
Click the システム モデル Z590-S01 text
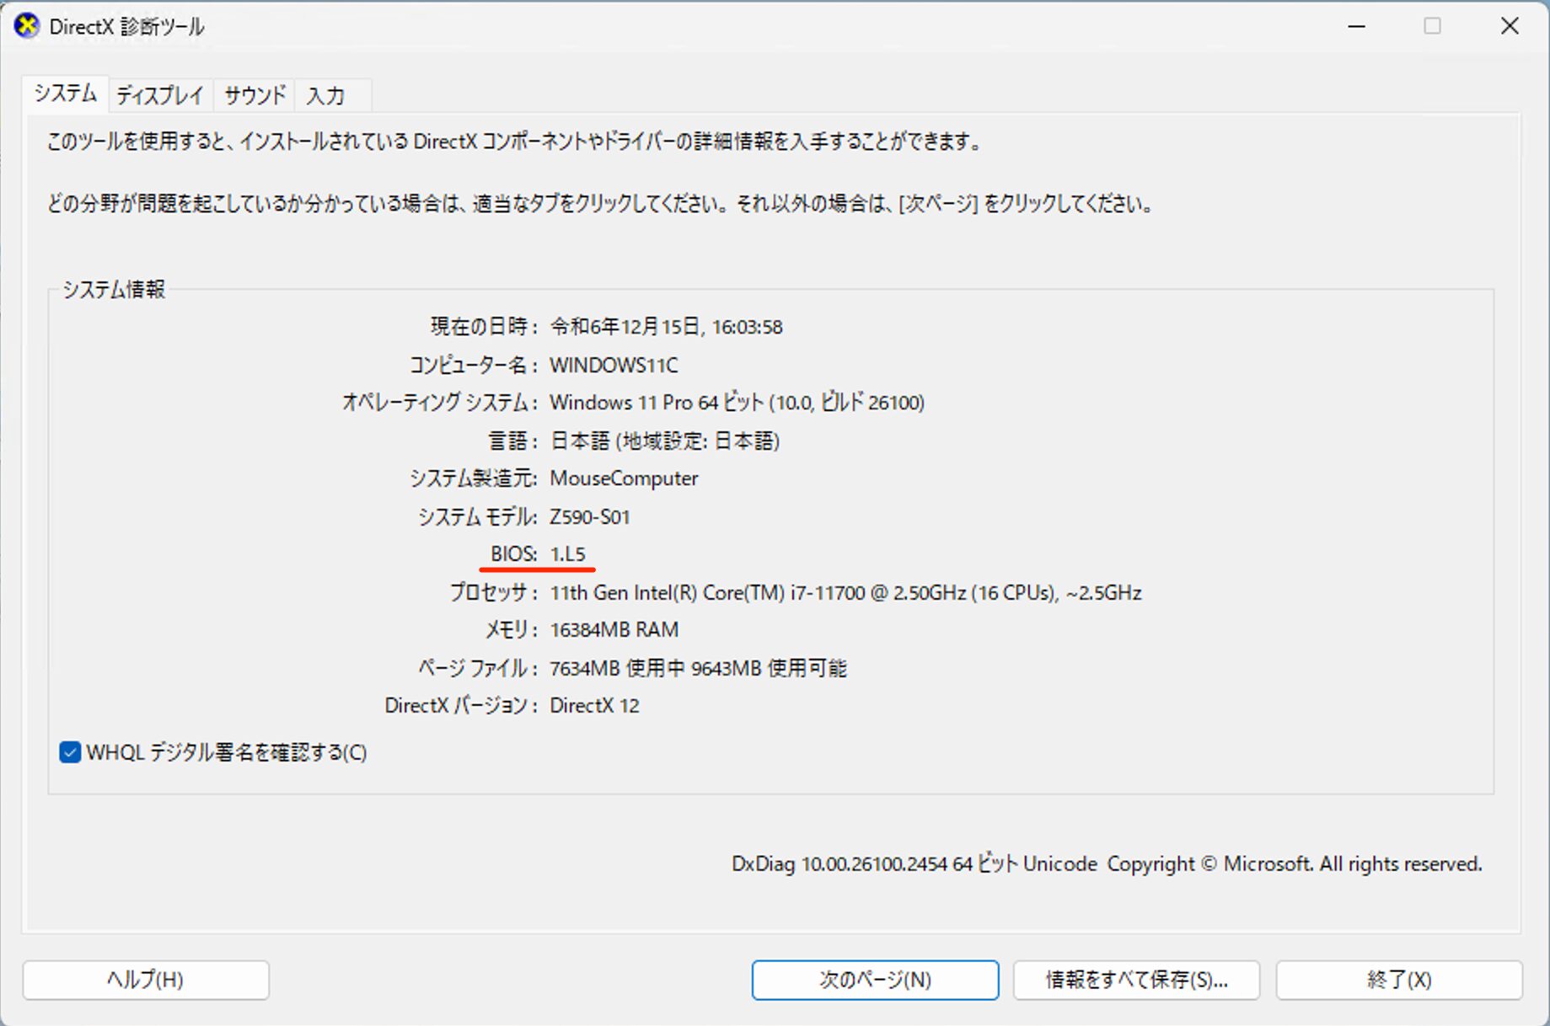(589, 516)
